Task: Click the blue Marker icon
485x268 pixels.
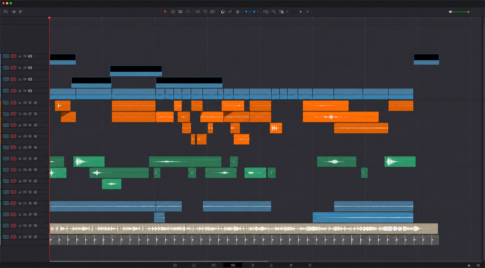Action: point(254,12)
